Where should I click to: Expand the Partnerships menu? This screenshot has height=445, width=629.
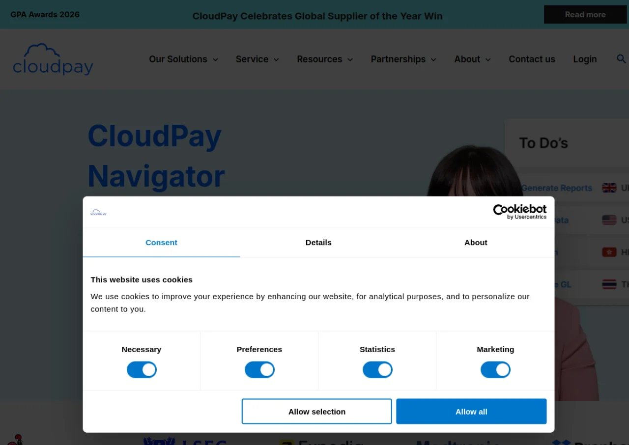pos(403,59)
